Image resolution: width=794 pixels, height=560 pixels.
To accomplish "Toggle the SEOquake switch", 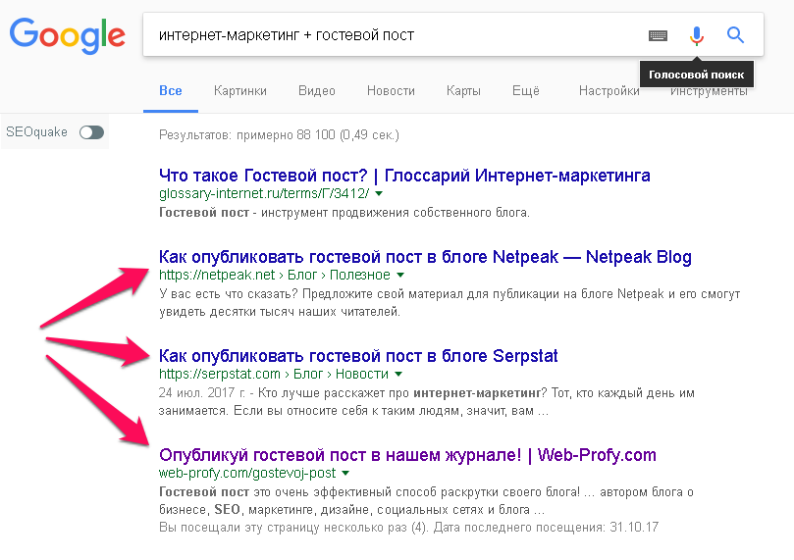I will (x=91, y=132).
